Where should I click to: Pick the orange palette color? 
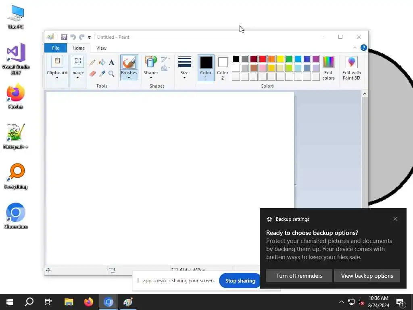[271, 59]
